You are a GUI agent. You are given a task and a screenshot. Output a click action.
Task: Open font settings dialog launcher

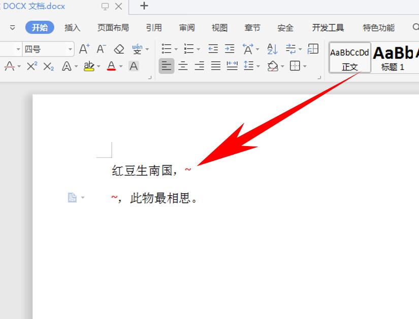(x=150, y=78)
